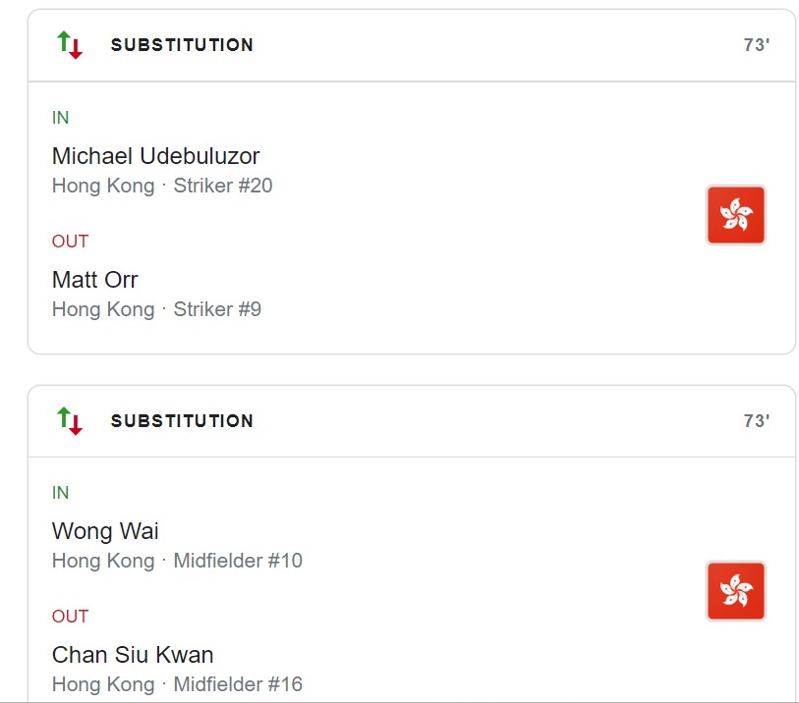The width and height of the screenshot is (799, 703).
Task: Open Michael Udebuluzor's player name
Action: point(155,156)
